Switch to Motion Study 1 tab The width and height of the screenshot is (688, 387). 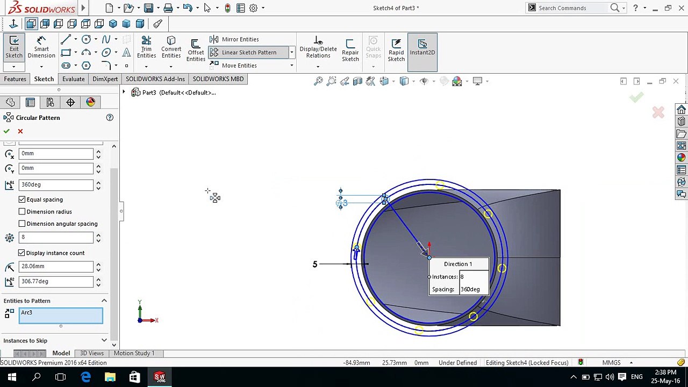[x=134, y=353]
